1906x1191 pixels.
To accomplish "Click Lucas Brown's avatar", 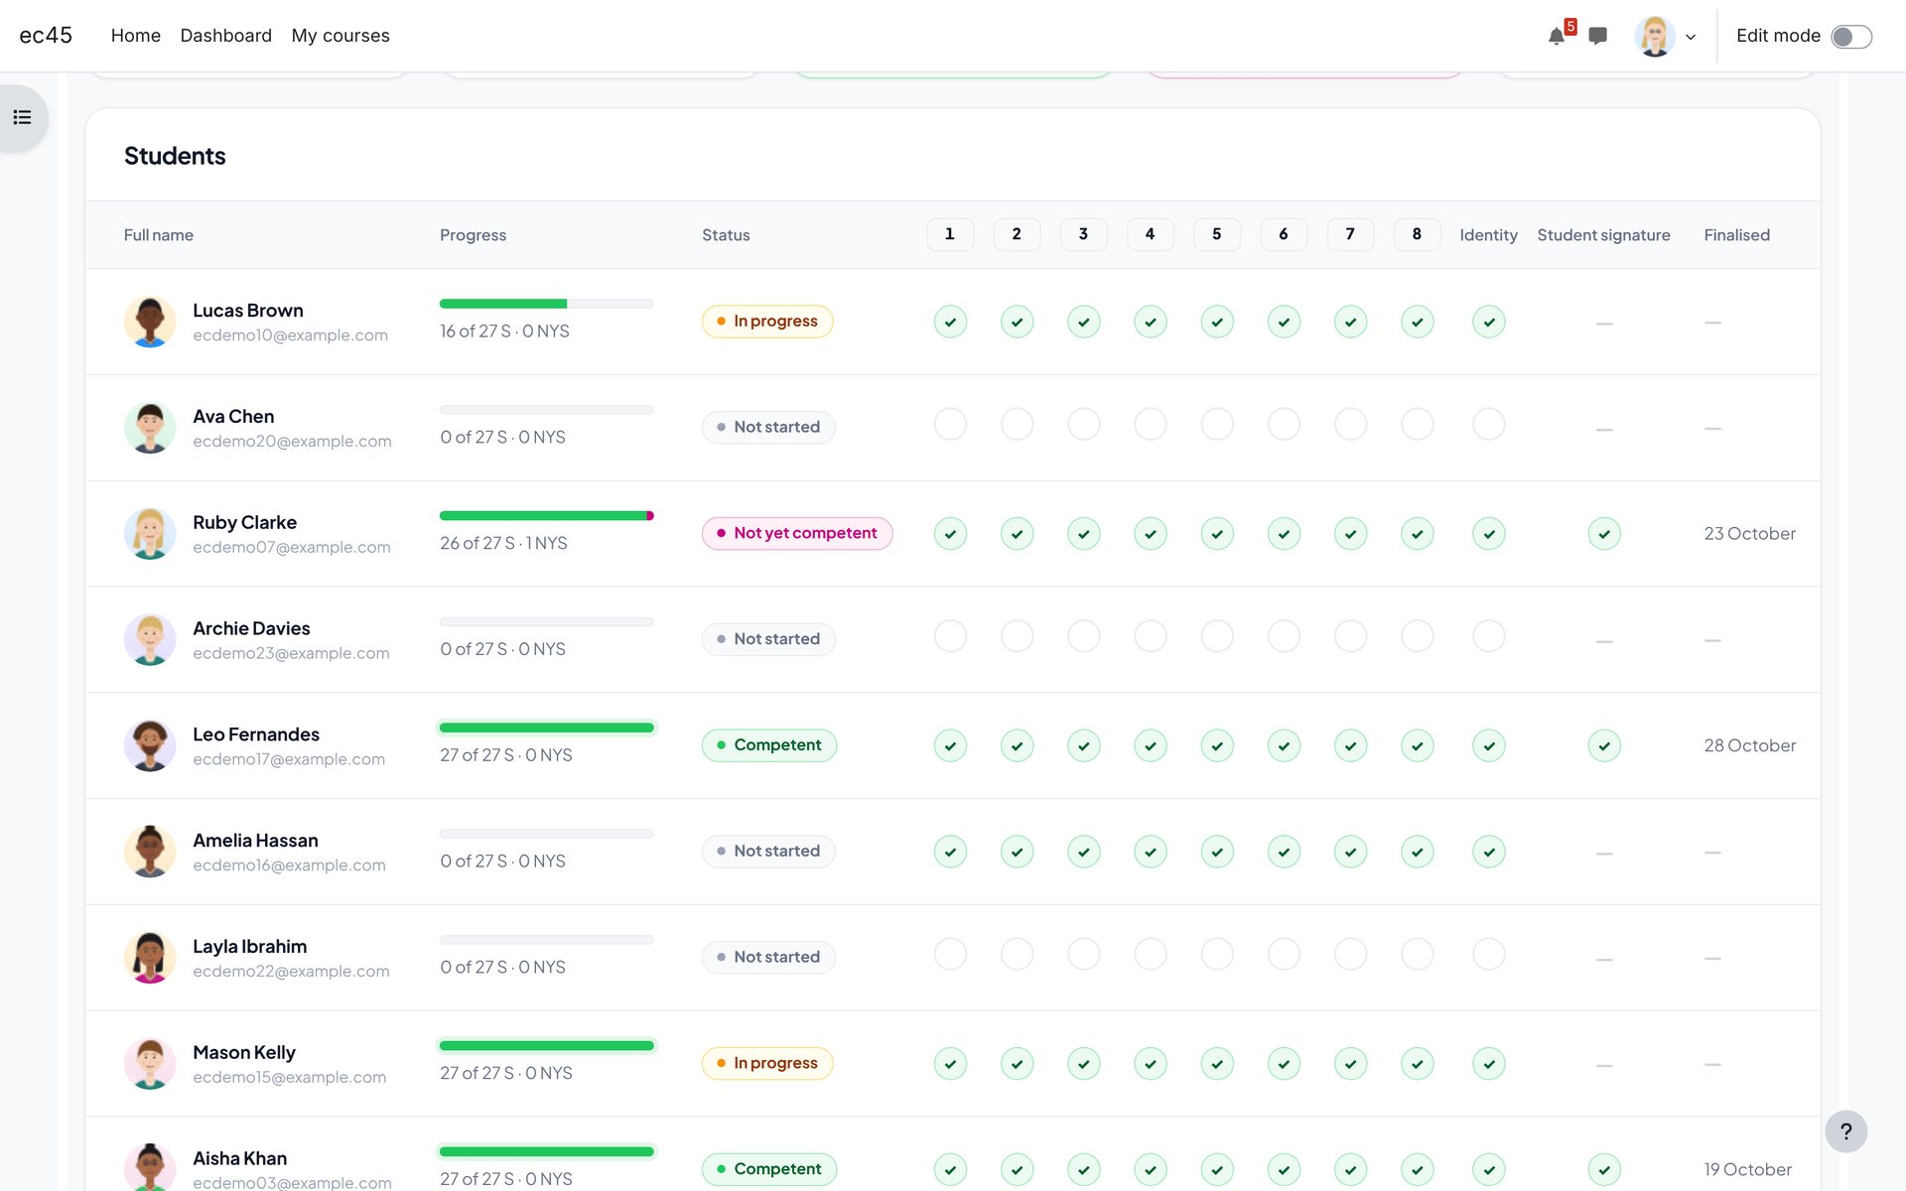I will (150, 322).
